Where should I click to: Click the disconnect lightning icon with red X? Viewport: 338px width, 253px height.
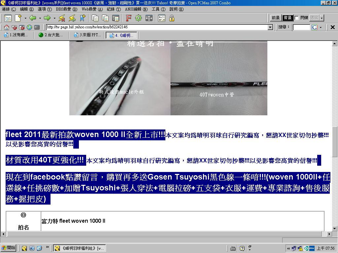point(62,18)
